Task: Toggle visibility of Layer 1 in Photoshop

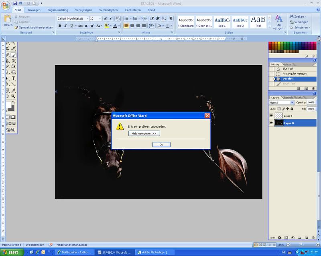Action: tap(271, 116)
